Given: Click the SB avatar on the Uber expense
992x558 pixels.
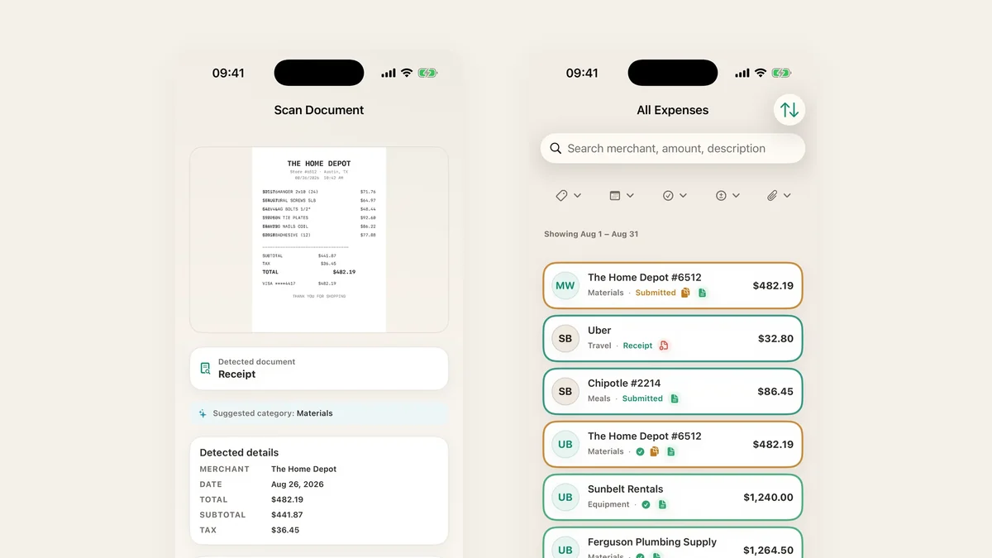Looking at the screenshot, I should tap(565, 339).
